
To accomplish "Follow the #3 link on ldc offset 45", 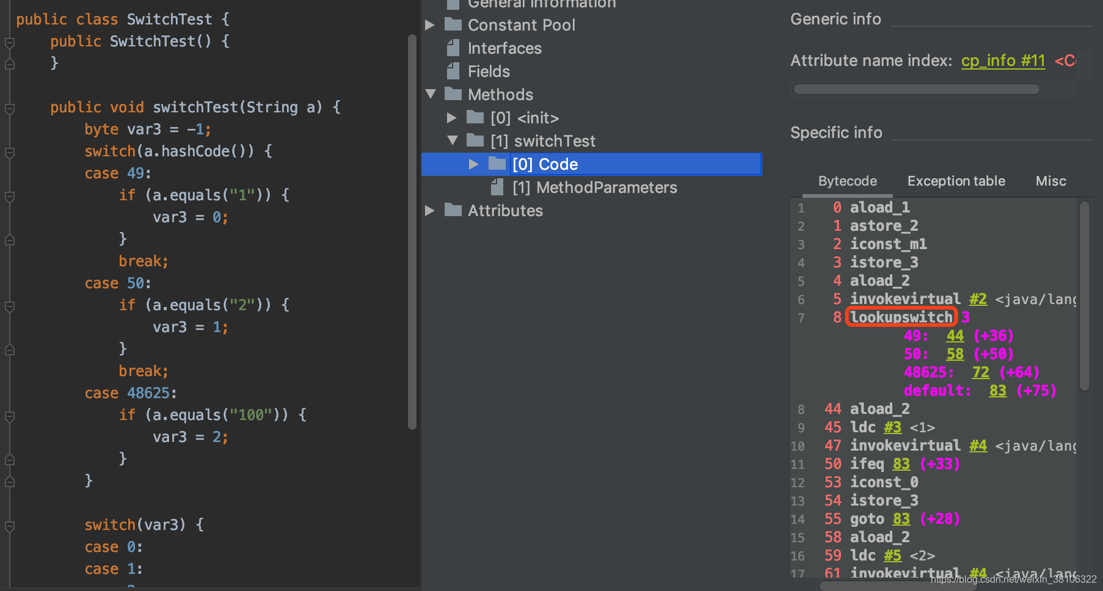I will click(893, 427).
